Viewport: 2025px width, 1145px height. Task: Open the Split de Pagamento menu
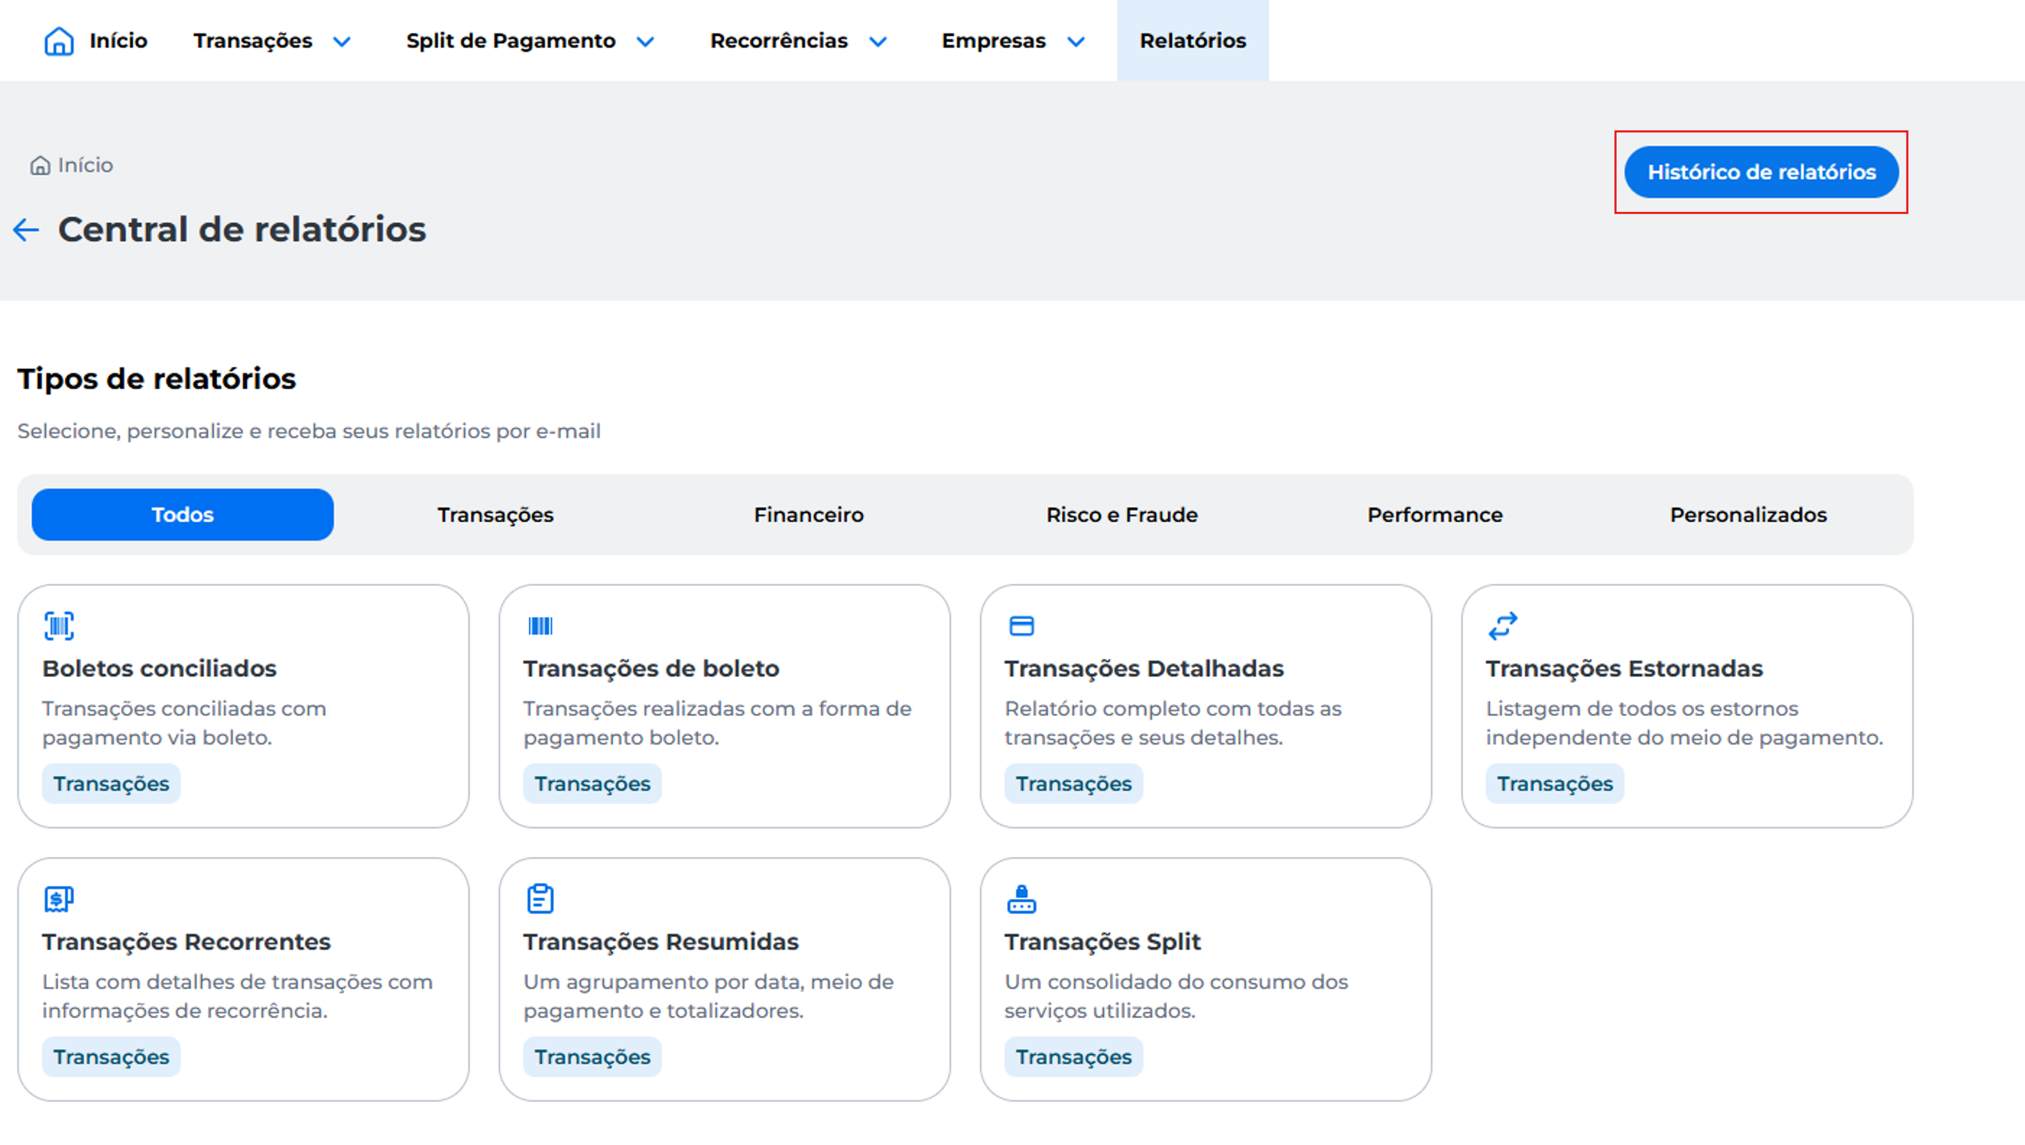pos(511,41)
